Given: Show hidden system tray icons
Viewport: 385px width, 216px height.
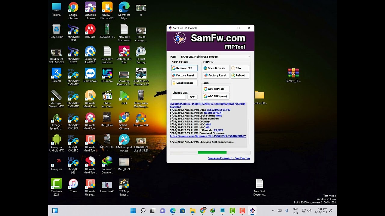Looking at the screenshot, I should click(x=273, y=211).
